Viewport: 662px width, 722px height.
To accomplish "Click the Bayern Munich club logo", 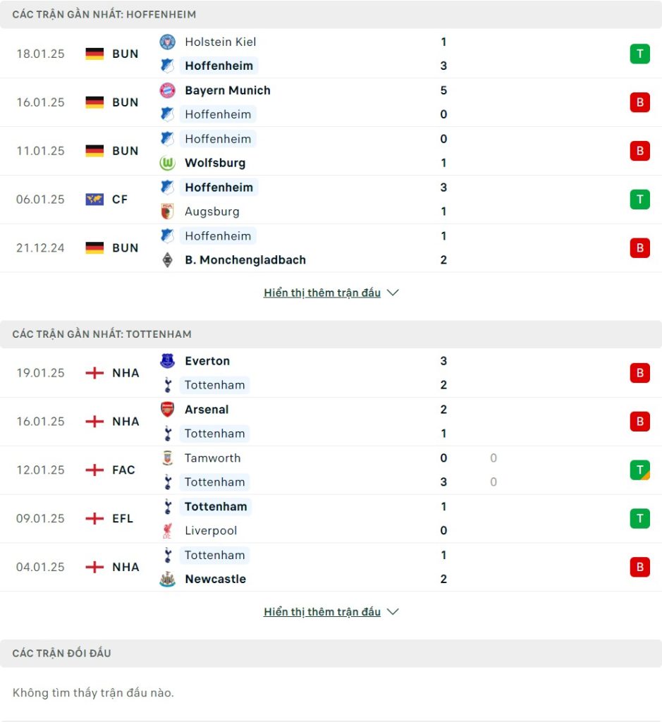I will point(167,90).
